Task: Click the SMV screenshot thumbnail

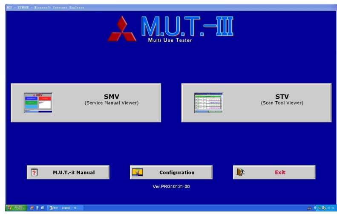Action: click(x=38, y=103)
